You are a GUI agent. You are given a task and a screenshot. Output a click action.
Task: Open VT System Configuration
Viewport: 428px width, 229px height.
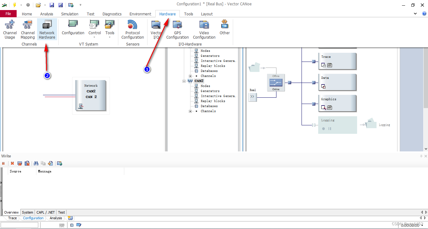click(x=73, y=28)
